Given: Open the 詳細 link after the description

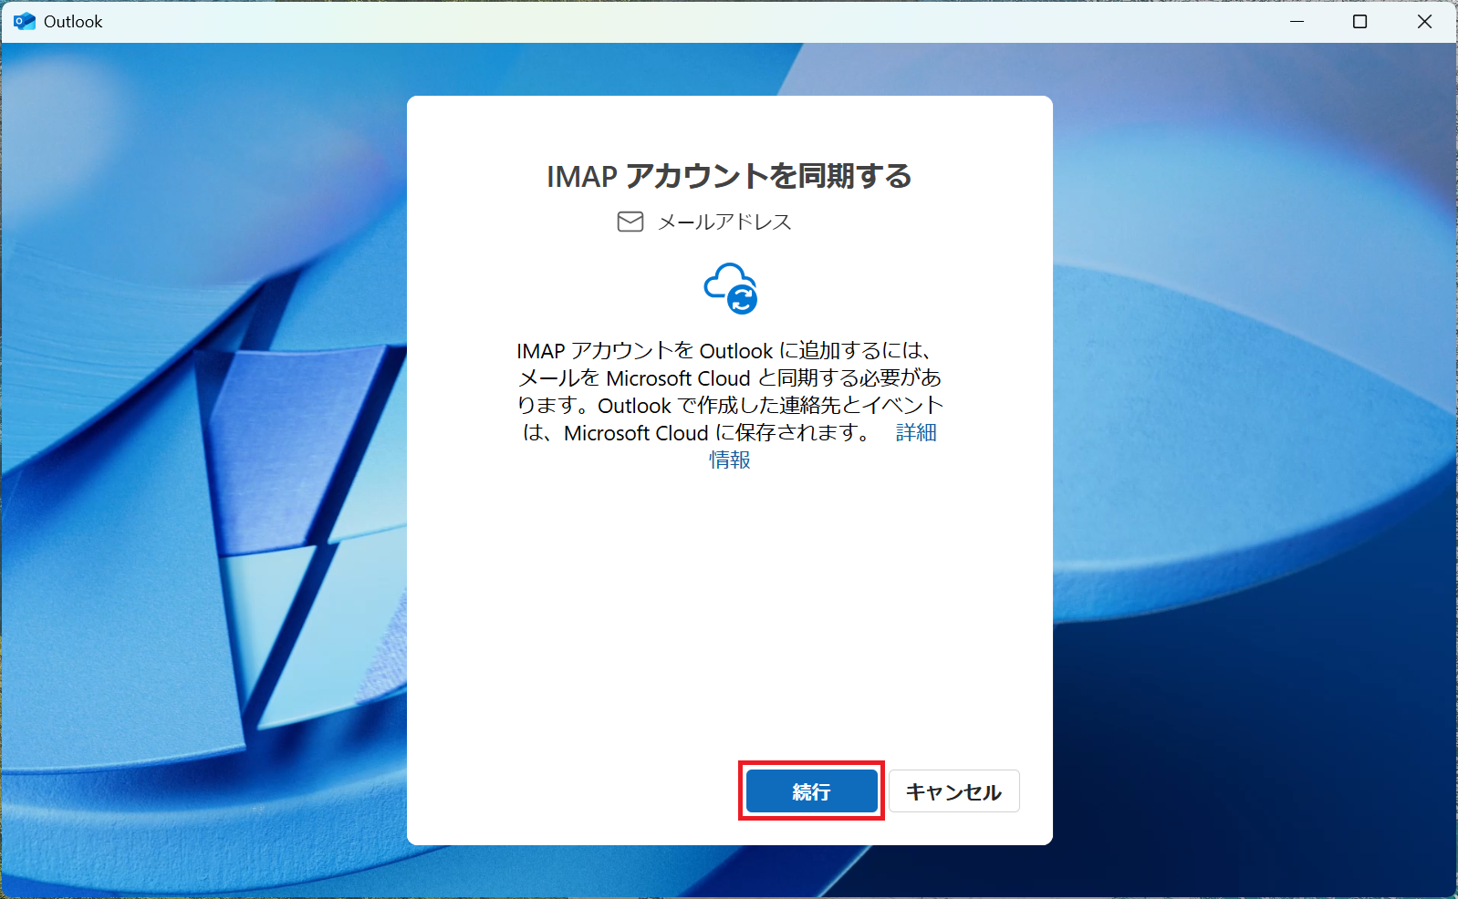Looking at the screenshot, I should click(916, 433).
